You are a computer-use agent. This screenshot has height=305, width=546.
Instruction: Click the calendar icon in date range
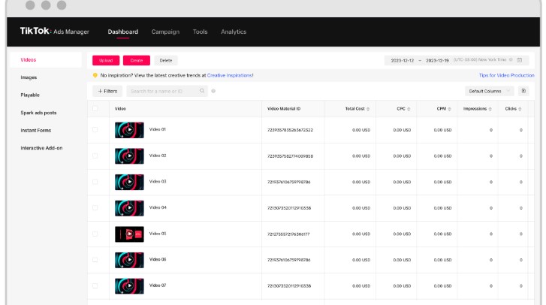519,60
